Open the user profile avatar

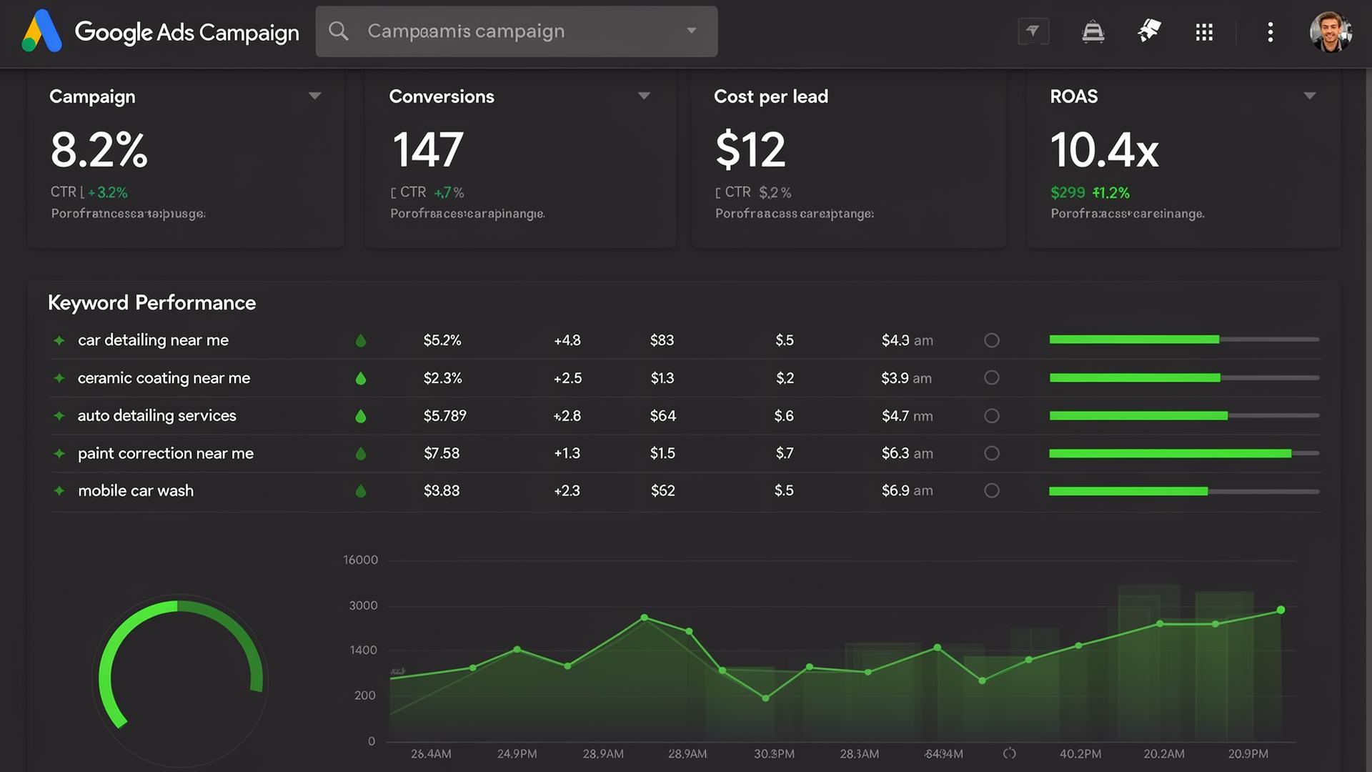[1330, 31]
